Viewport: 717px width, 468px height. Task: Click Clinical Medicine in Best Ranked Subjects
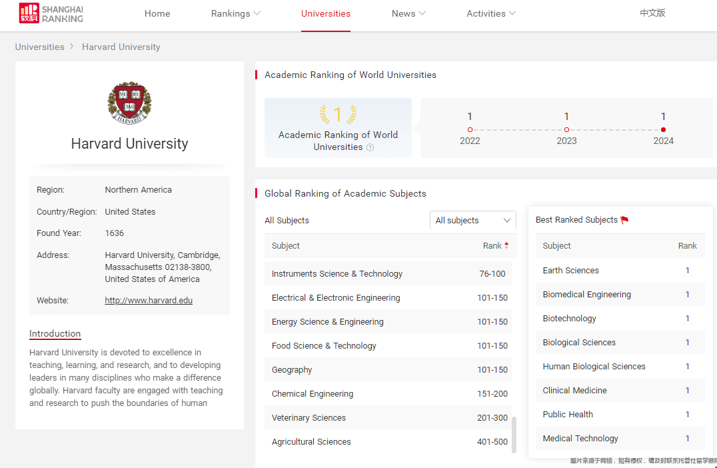575,391
